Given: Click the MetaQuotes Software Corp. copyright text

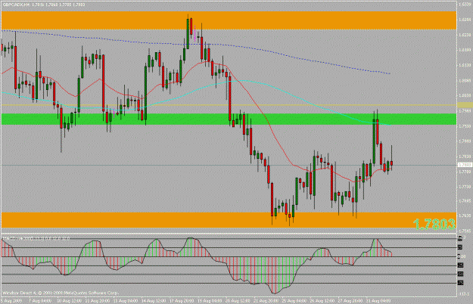Looking at the screenshot, I should 61,293.
